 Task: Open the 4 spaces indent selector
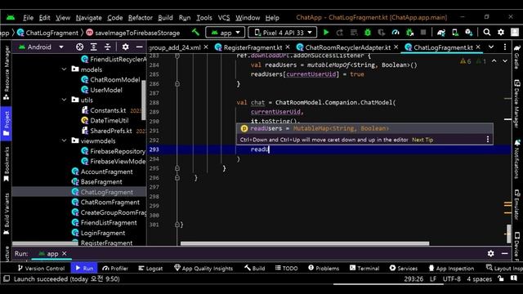coord(480,278)
